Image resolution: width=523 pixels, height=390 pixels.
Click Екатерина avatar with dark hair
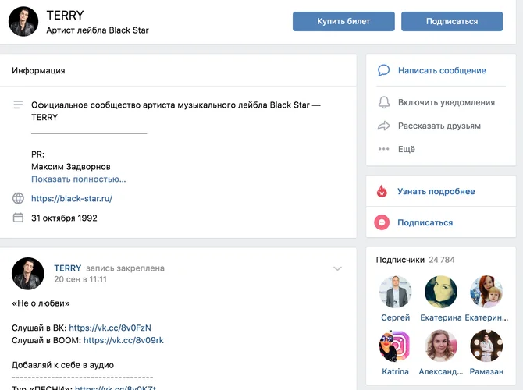pyautogui.click(x=441, y=292)
